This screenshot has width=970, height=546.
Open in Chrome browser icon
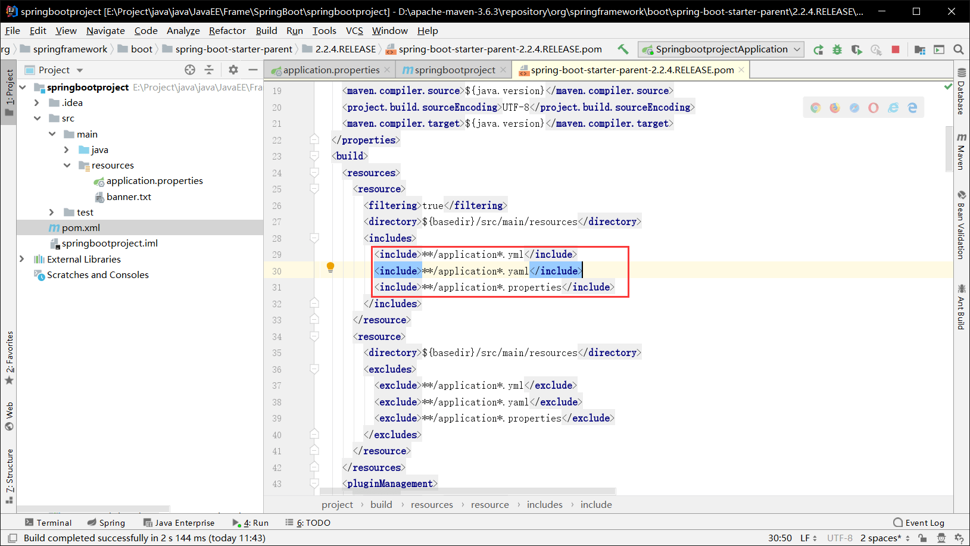click(x=816, y=108)
